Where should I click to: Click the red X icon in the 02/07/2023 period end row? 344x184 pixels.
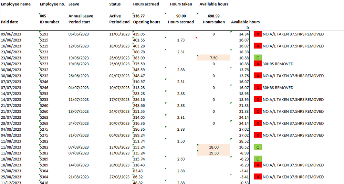[258, 76]
